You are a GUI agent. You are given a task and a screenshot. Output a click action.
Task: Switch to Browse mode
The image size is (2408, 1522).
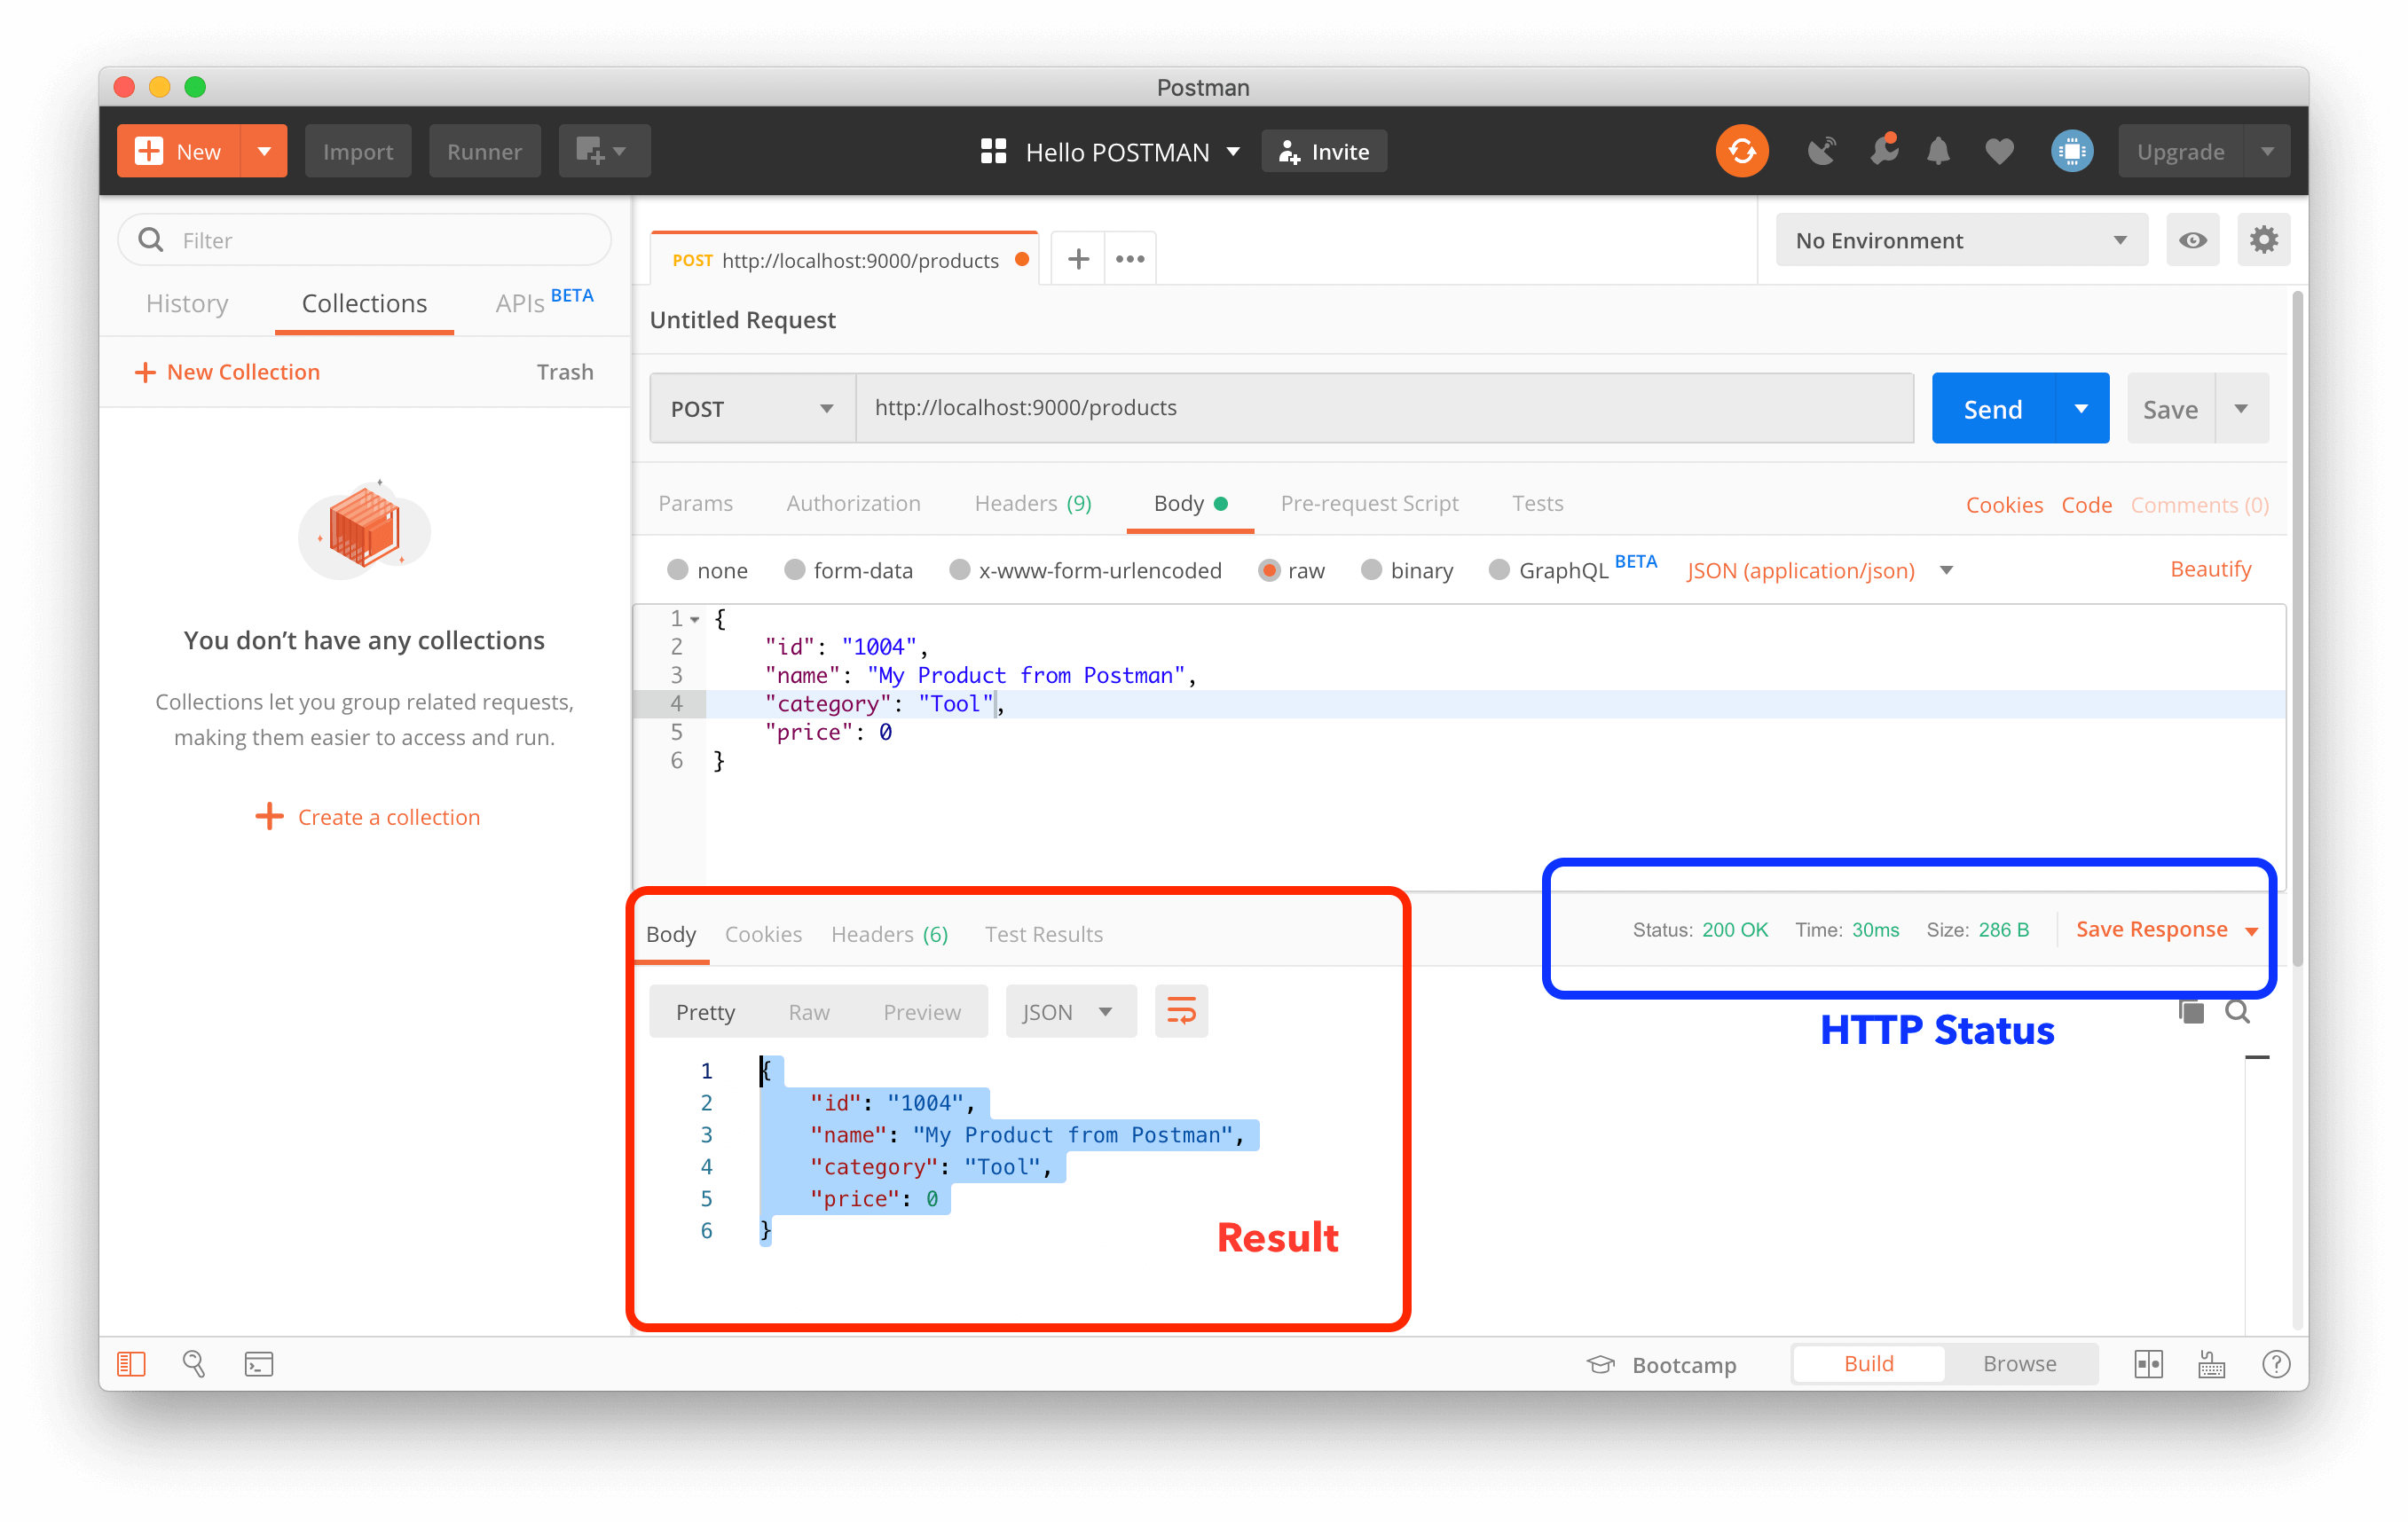click(x=2019, y=1363)
